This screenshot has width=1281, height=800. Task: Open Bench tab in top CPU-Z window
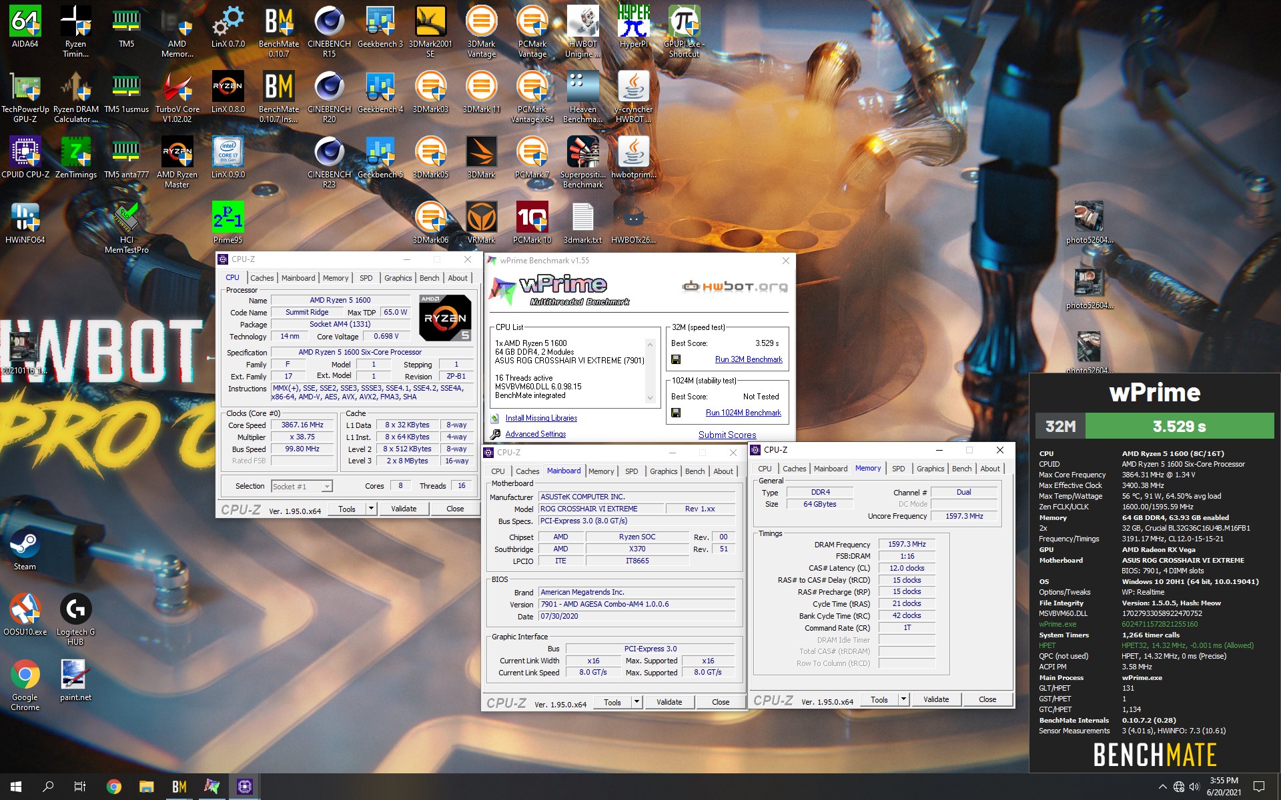429,278
